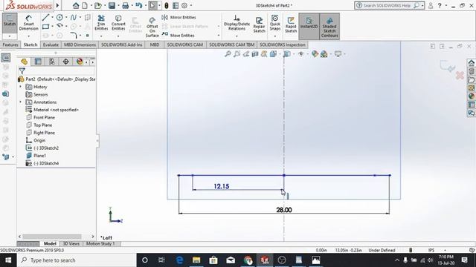Click the Windows taskbar search box

pyautogui.click(x=77, y=260)
